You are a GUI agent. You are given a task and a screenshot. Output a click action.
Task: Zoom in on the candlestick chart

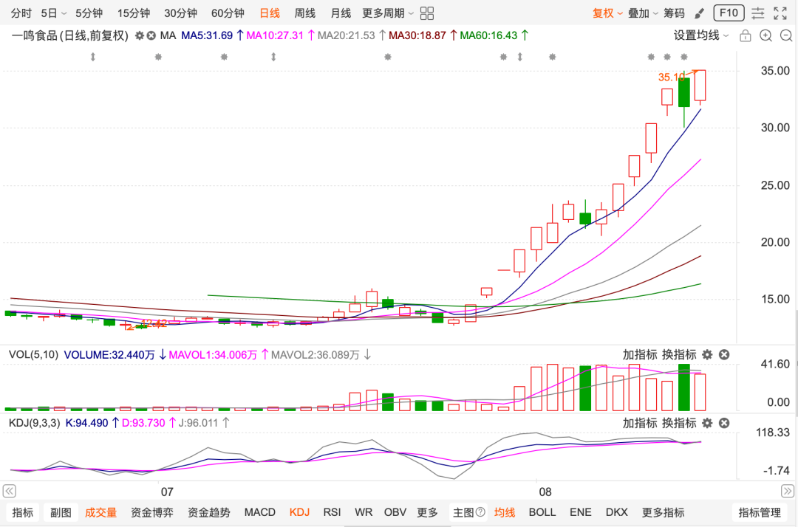click(765, 35)
